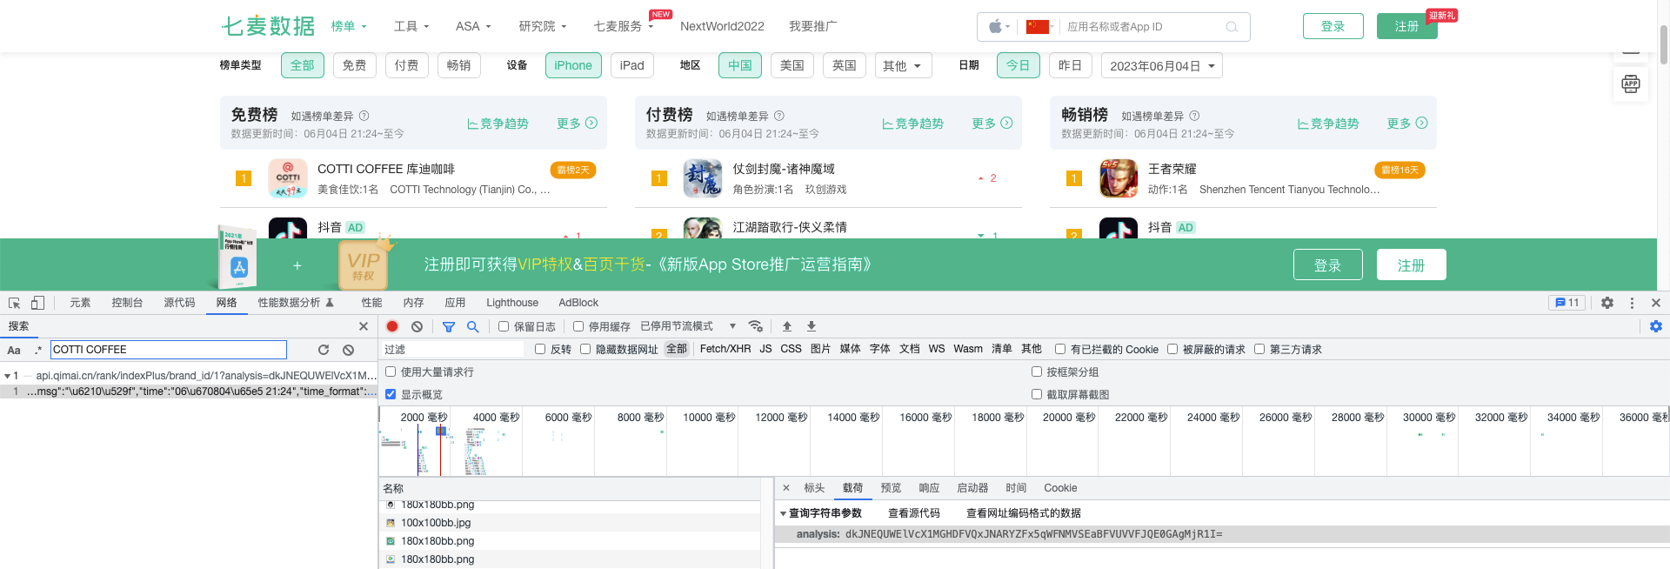This screenshot has width=1670, height=569.
Task: Toggle the network filter funnel icon
Action: (449, 326)
